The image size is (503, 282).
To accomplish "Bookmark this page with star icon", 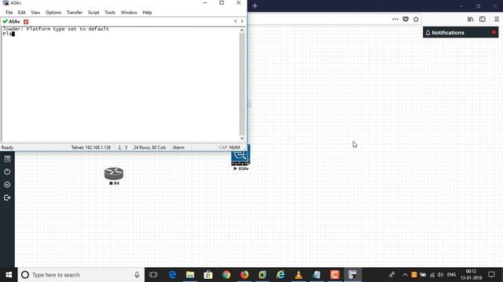I will (x=416, y=19).
